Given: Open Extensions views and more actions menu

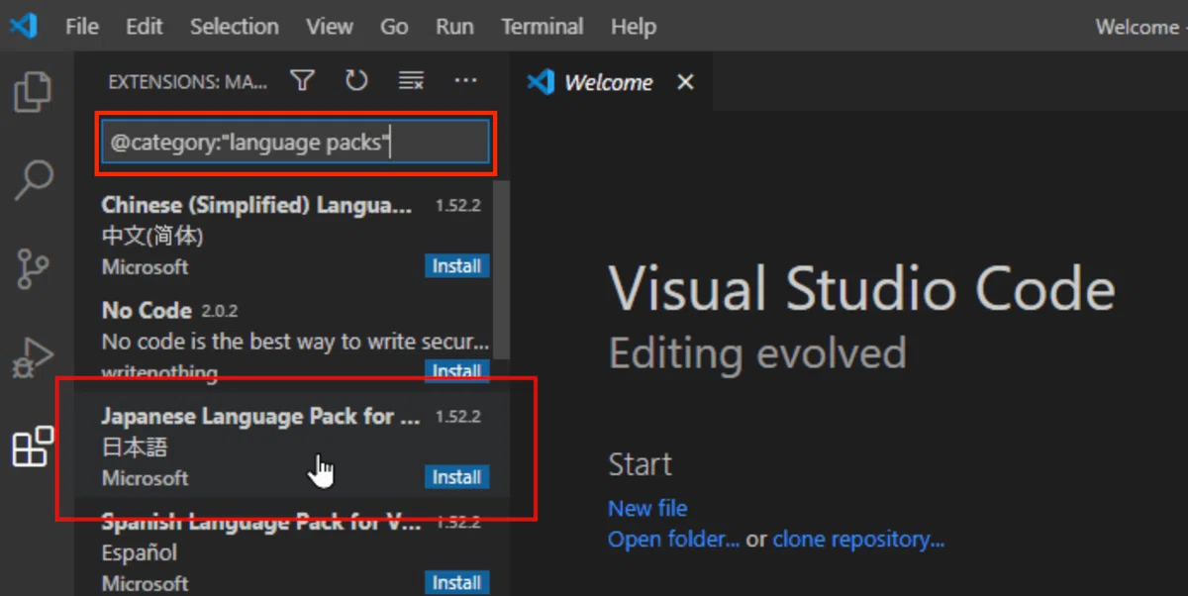Looking at the screenshot, I should click(465, 81).
